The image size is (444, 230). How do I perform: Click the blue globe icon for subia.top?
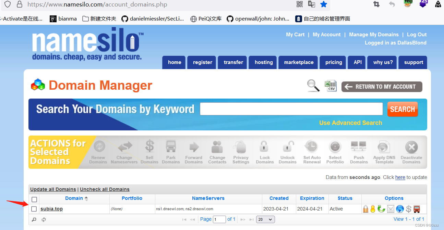pos(400,209)
